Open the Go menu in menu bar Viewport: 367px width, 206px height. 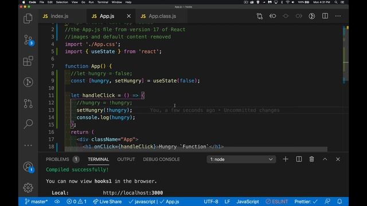83,2
